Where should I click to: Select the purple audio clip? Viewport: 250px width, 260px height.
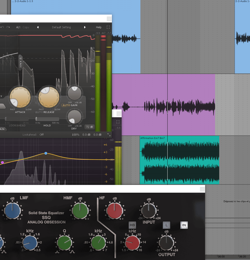coord(163,105)
